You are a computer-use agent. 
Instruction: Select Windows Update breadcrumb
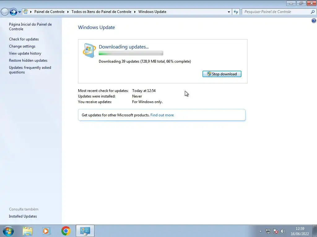coord(152,12)
